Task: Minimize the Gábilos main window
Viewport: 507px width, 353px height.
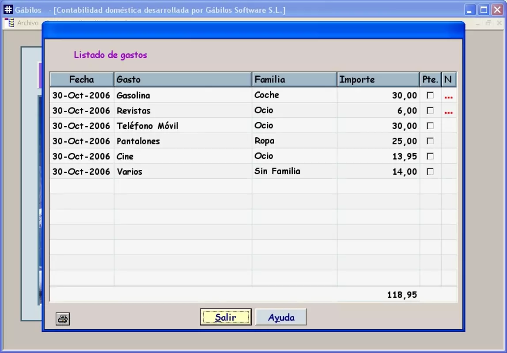Action: tap(469, 10)
